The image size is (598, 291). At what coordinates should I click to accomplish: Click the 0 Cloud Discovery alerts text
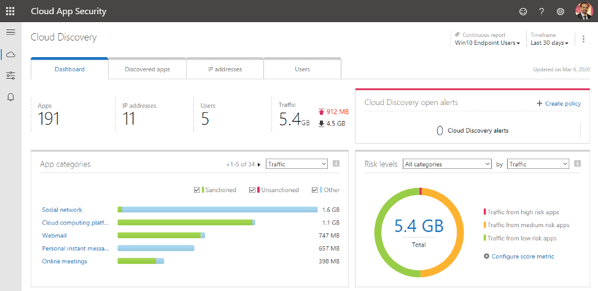[x=473, y=130]
